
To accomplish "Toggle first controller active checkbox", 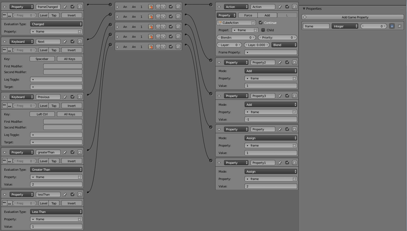I will coord(171,7).
